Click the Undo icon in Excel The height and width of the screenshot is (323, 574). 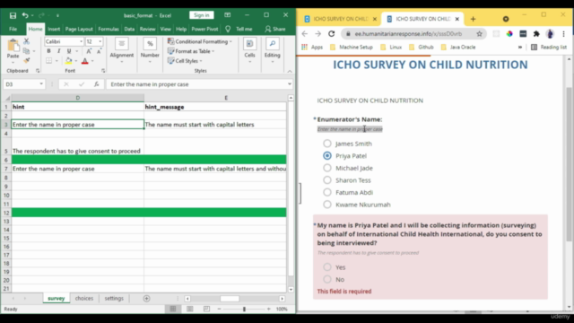tap(25, 15)
